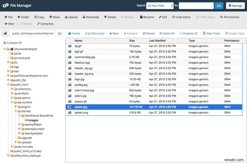247x163 pixels.
Task: Click Go next to the path field
Action: coord(60,33)
